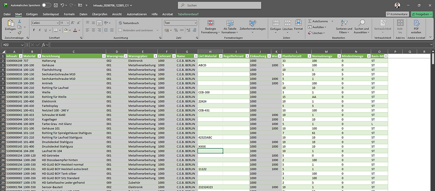Viewport: 435px width, 191px height.
Task: Switch to the Formeln ribbon tab
Action: 69,14
